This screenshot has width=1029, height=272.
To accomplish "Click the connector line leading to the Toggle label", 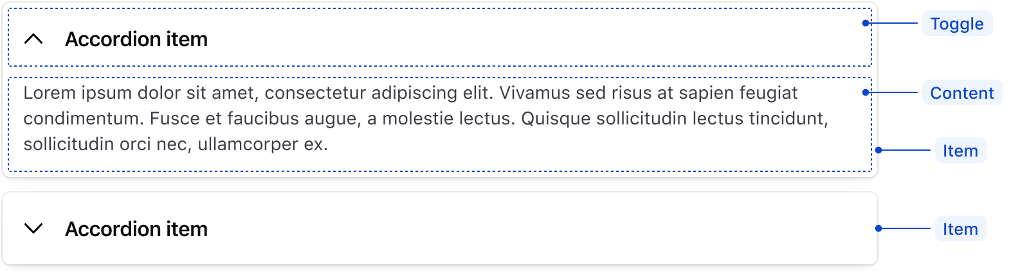I will pos(894,23).
